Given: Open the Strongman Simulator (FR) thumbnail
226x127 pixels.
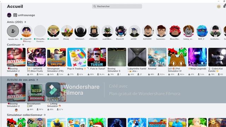Looking at the screenshot, I should (56, 57).
